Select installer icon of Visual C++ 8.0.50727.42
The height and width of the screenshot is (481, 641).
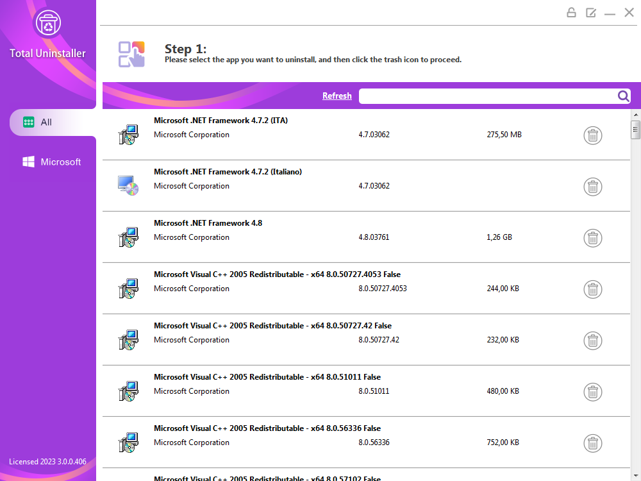coord(128,340)
